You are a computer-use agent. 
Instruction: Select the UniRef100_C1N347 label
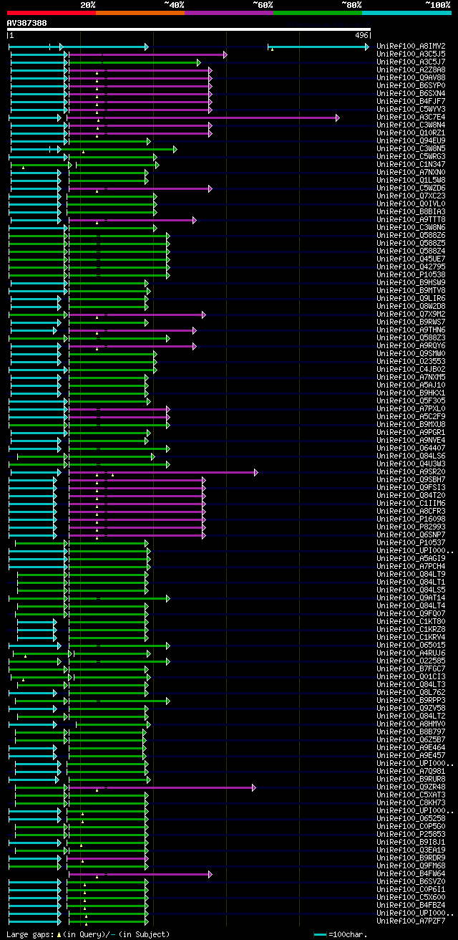tap(412, 164)
